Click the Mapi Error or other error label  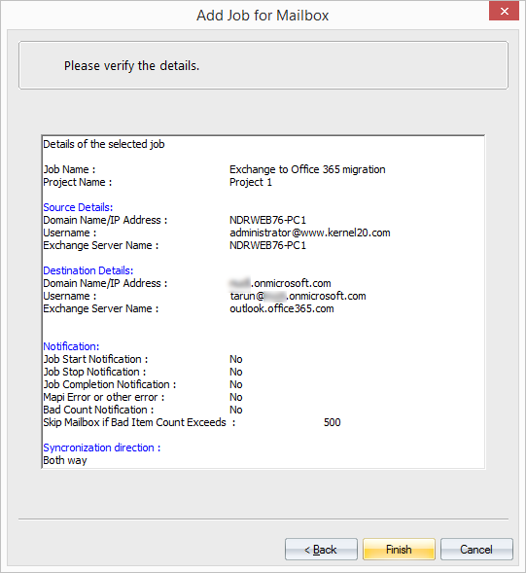[x=104, y=397]
